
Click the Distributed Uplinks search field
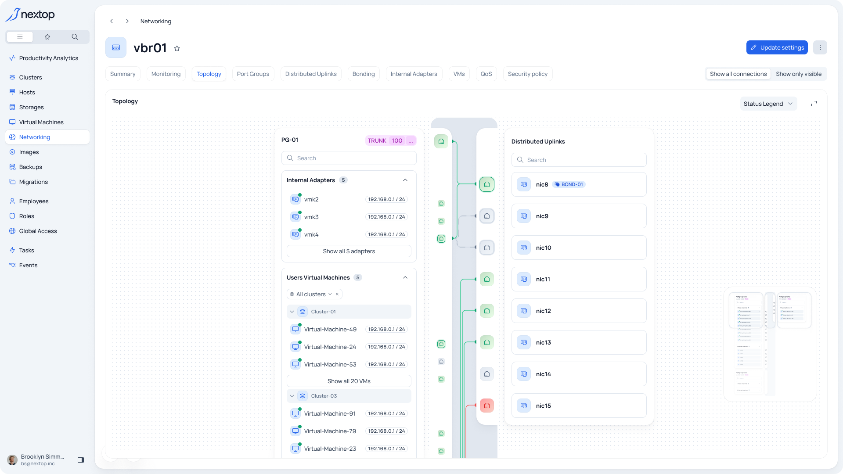coord(579,160)
